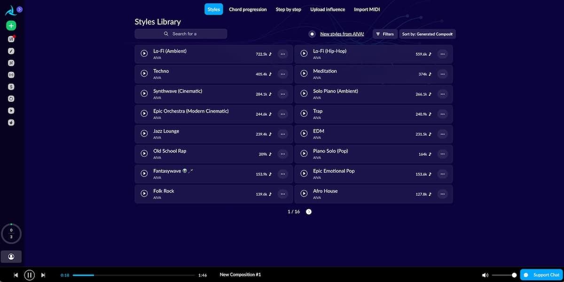The width and height of the screenshot is (564, 282).
Task: Open the Filters button
Action: [385, 34]
